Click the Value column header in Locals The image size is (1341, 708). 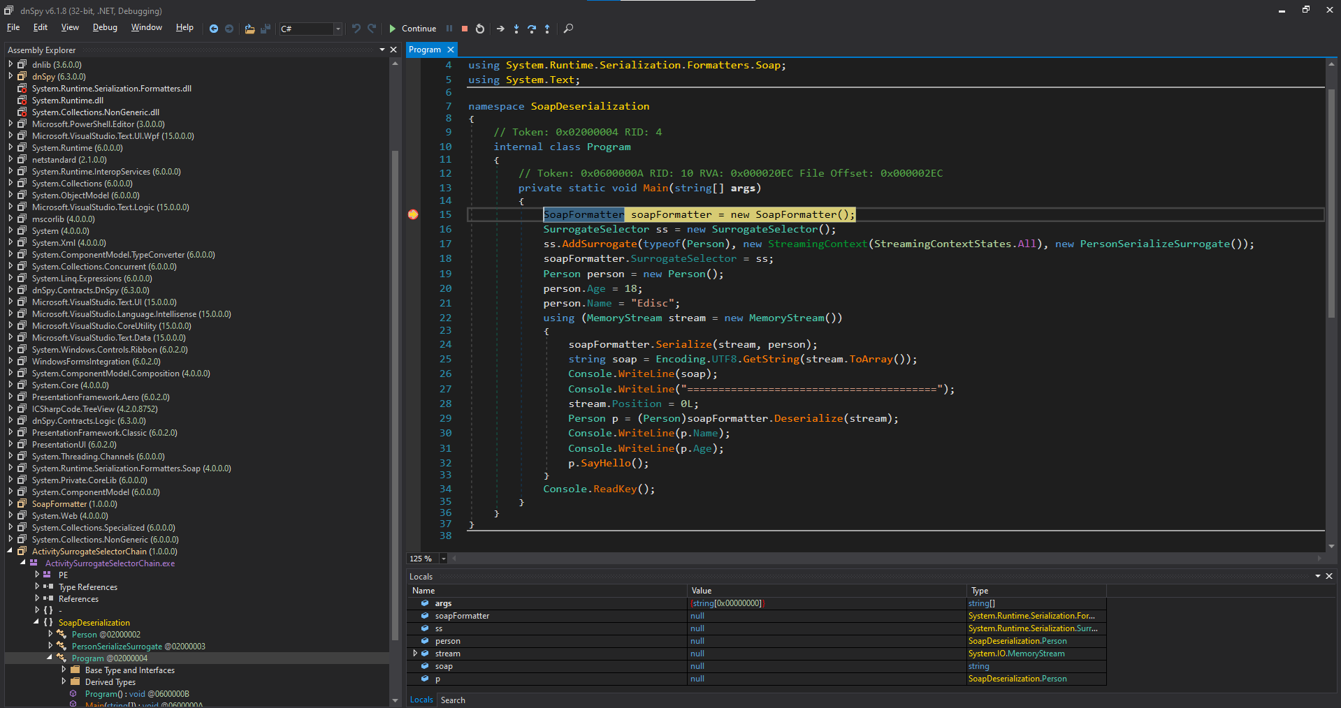827,591
